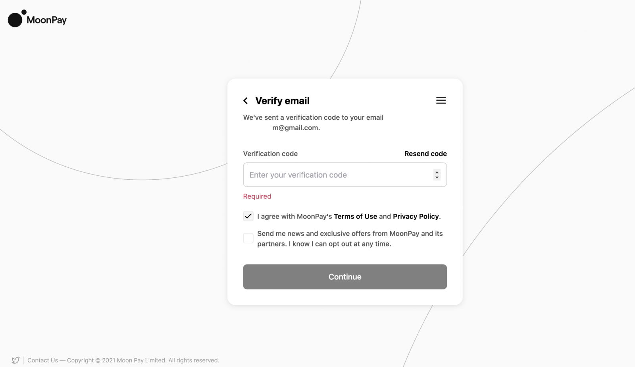This screenshot has height=367, width=635.
Task: Click the Verification code field label
Action: (270, 154)
